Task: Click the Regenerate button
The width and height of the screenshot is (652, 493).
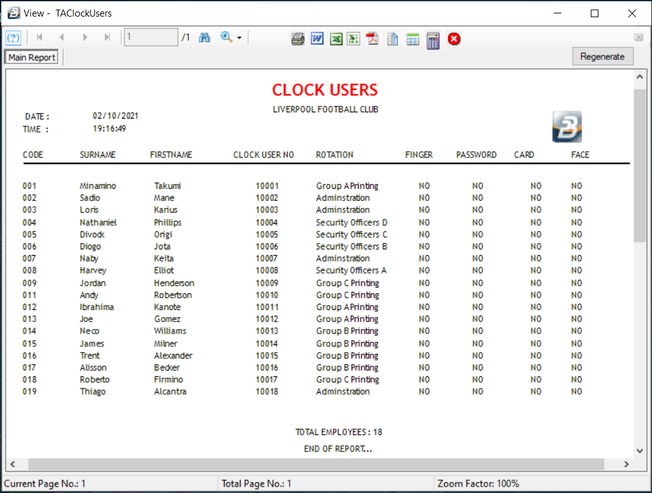Action: [602, 57]
